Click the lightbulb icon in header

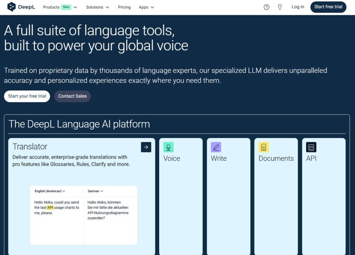[280, 7]
